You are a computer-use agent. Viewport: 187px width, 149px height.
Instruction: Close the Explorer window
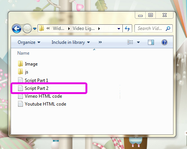pos(164,15)
